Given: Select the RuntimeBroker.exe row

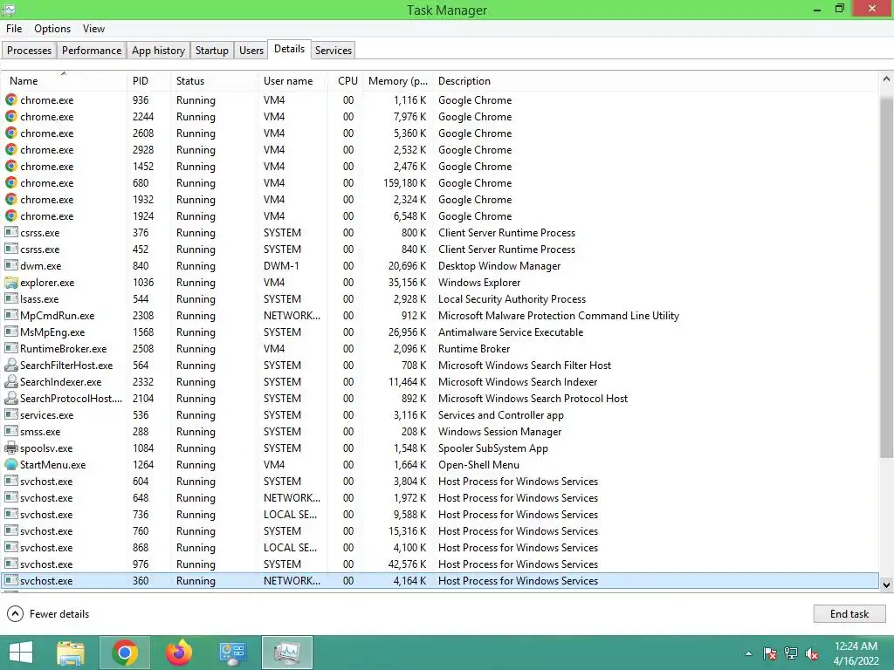Looking at the screenshot, I should coord(440,349).
